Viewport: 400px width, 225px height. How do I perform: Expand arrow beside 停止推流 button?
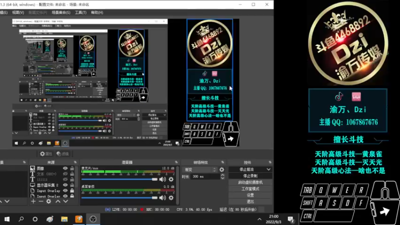268,169
